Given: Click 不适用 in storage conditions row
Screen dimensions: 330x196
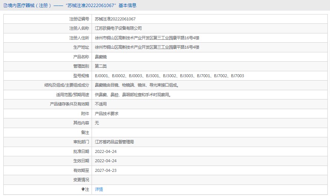Looking at the screenshot, I should point(101,104).
